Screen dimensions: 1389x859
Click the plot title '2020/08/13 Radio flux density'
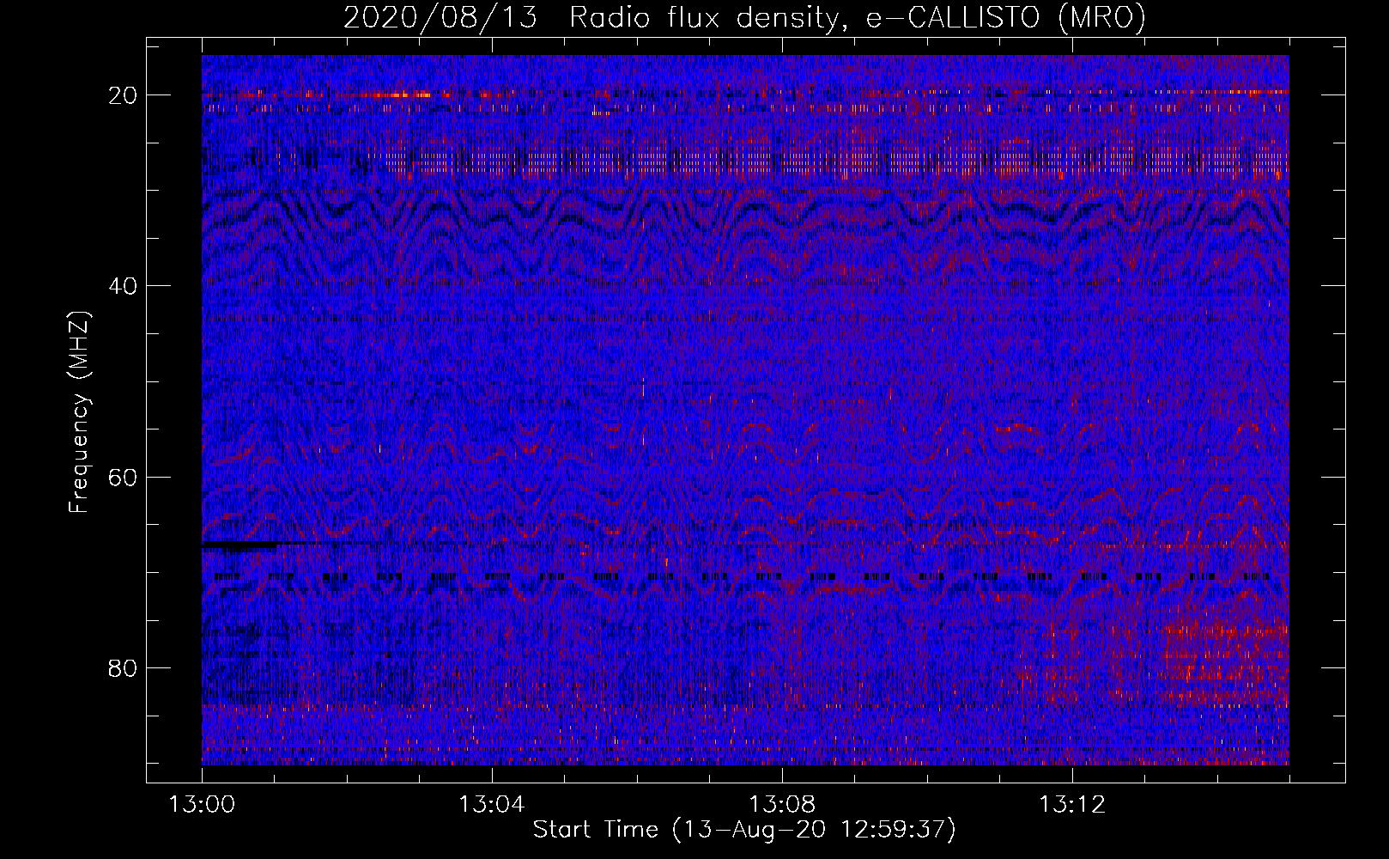coord(744,18)
